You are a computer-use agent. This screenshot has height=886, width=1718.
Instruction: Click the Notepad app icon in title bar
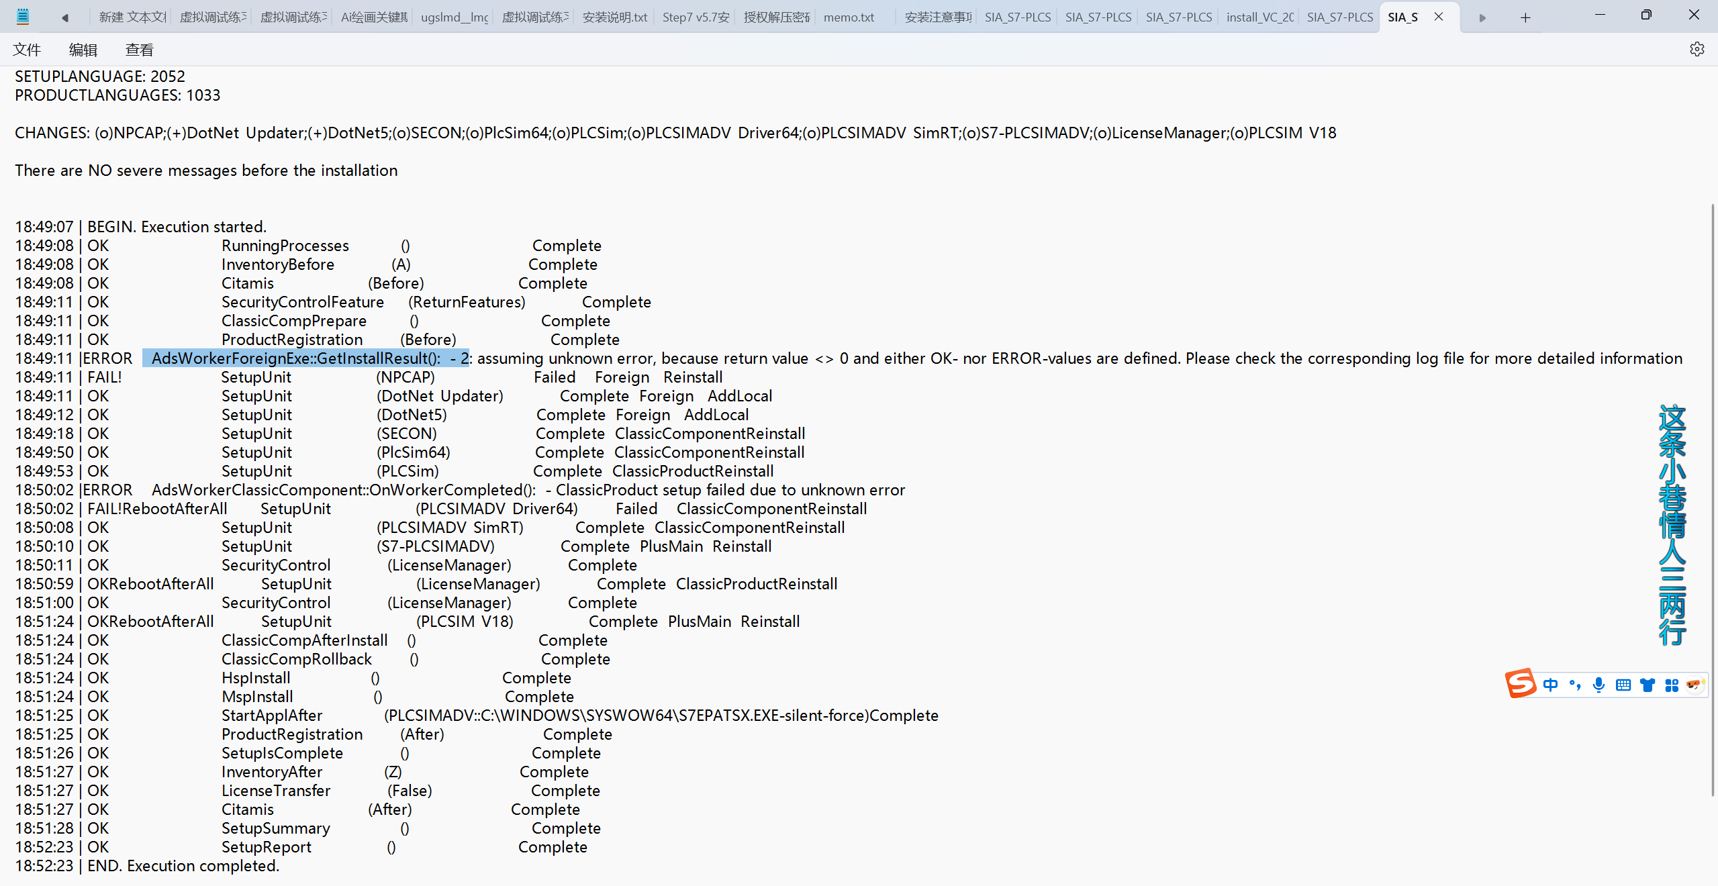pos(22,17)
